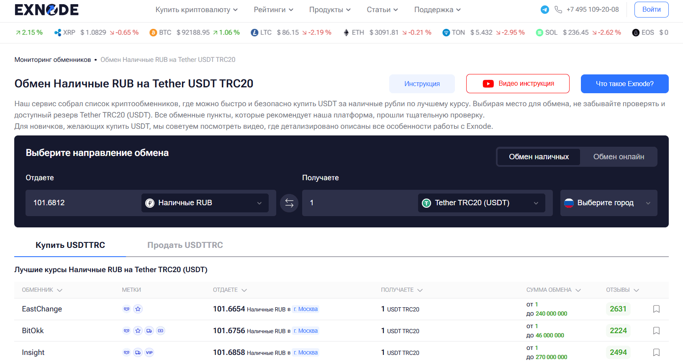Click the Отдаете amount field showing 101.6812
683x362 pixels.
(82, 203)
